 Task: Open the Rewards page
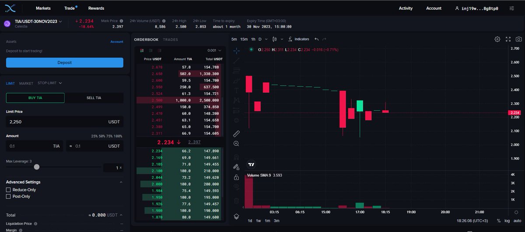pos(96,8)
